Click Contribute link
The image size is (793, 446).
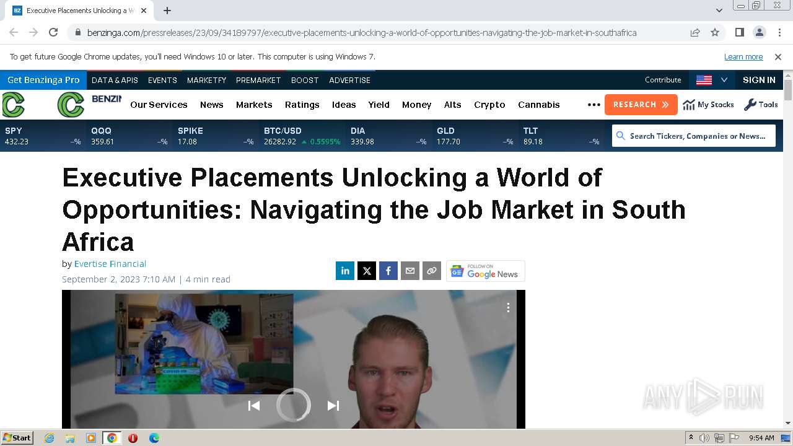[x=663, y=80]
